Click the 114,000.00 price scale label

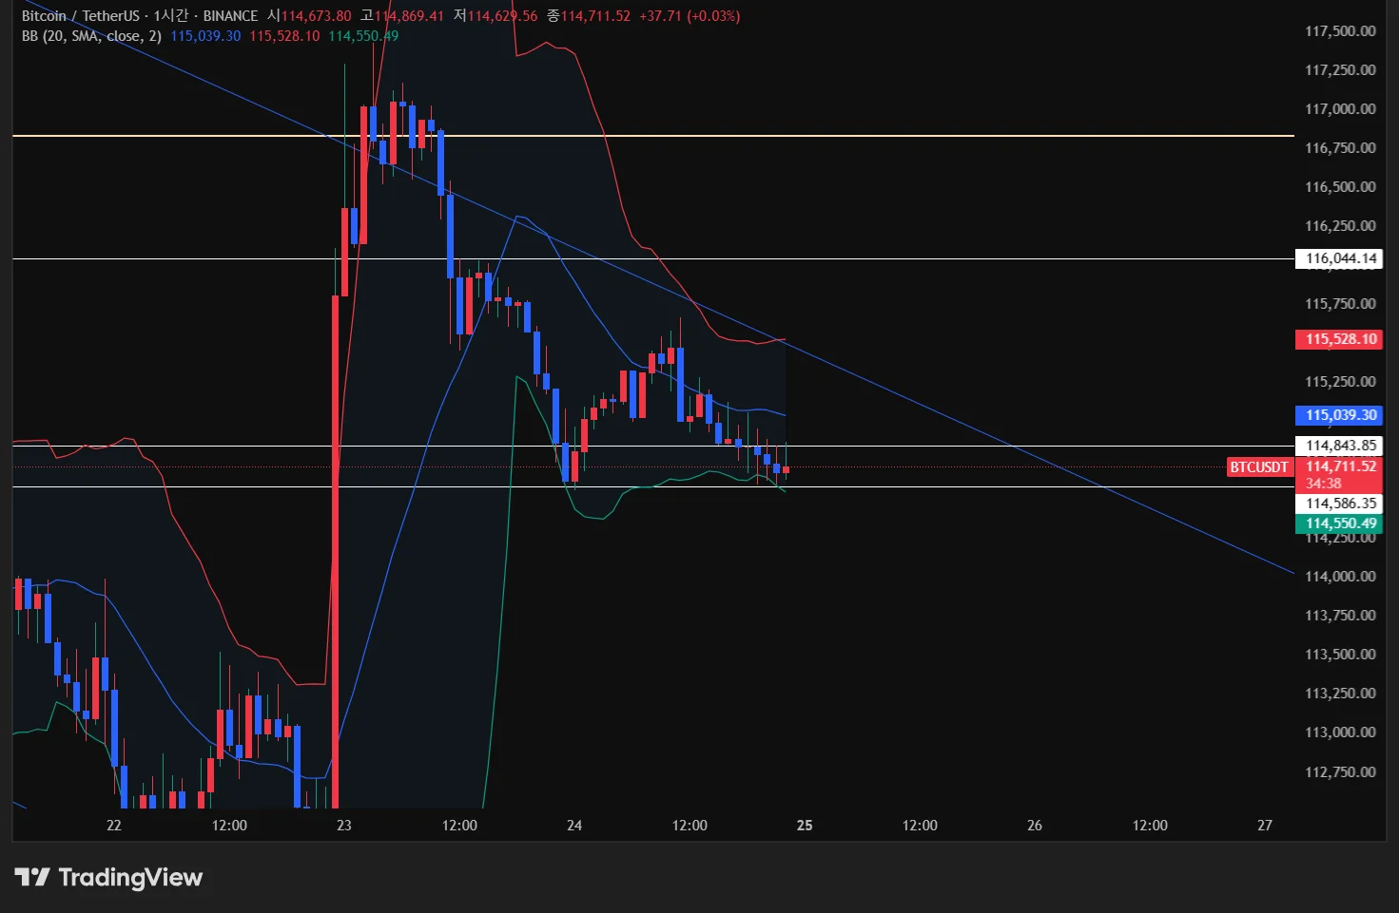[x=1340, y=577]
